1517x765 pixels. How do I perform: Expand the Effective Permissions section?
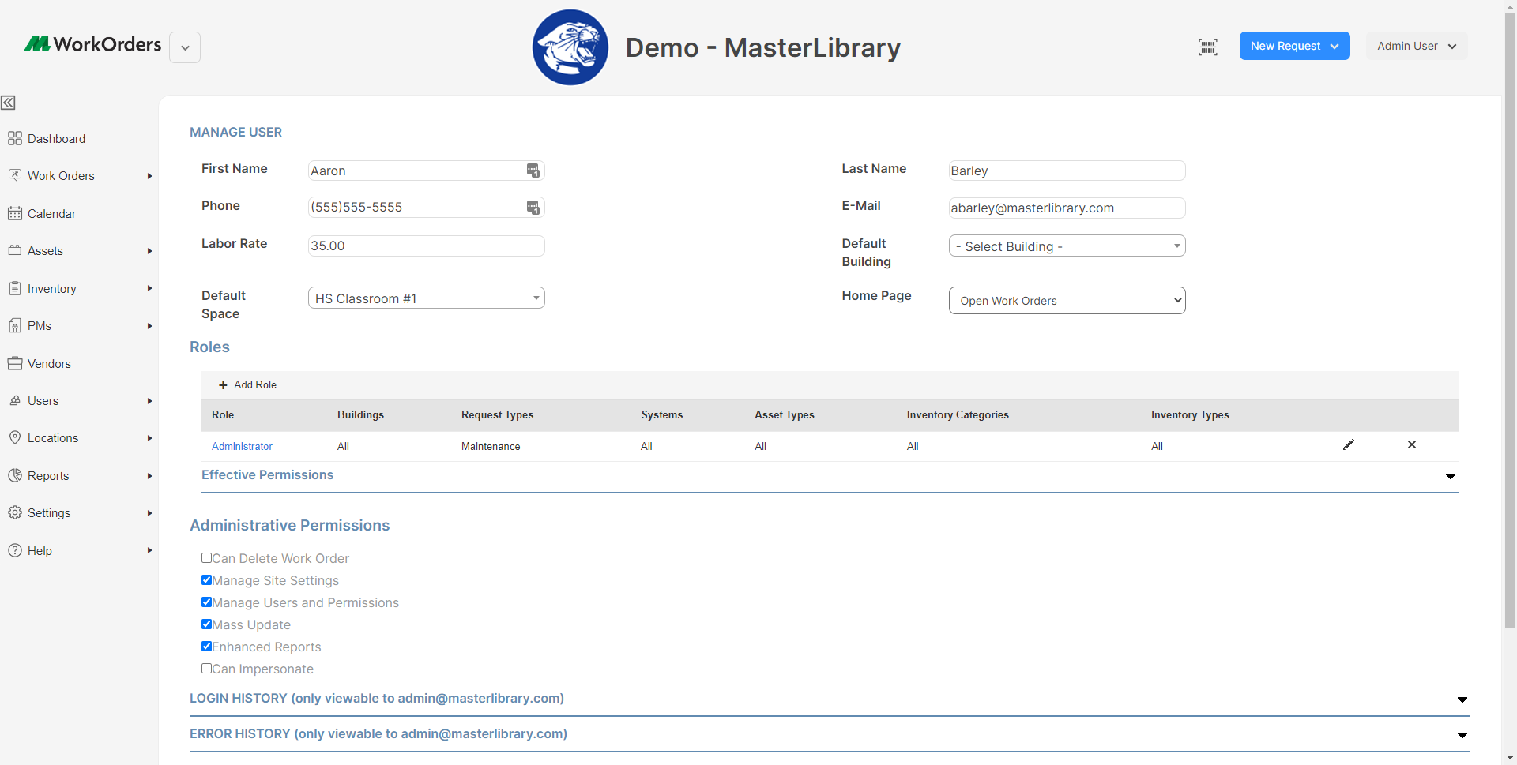pos(1450,476)
